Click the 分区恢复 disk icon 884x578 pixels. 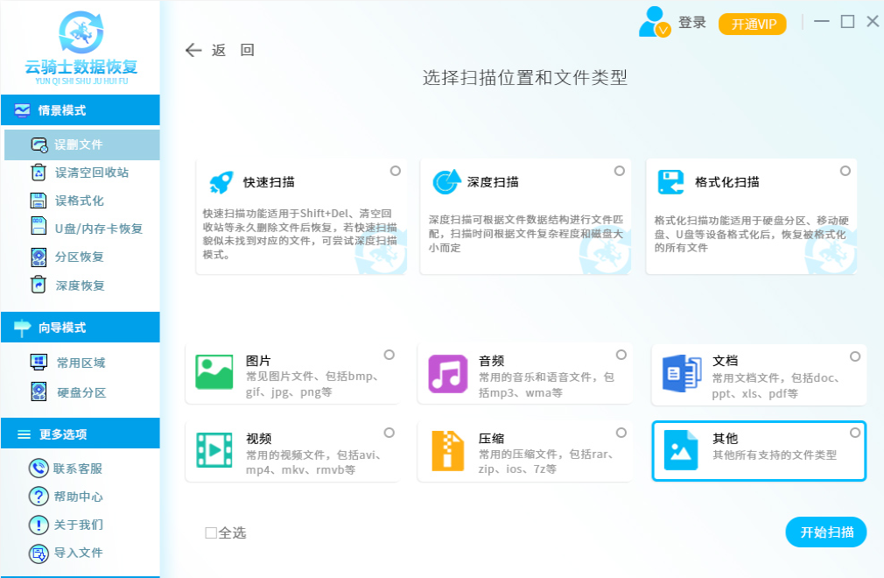39,257
